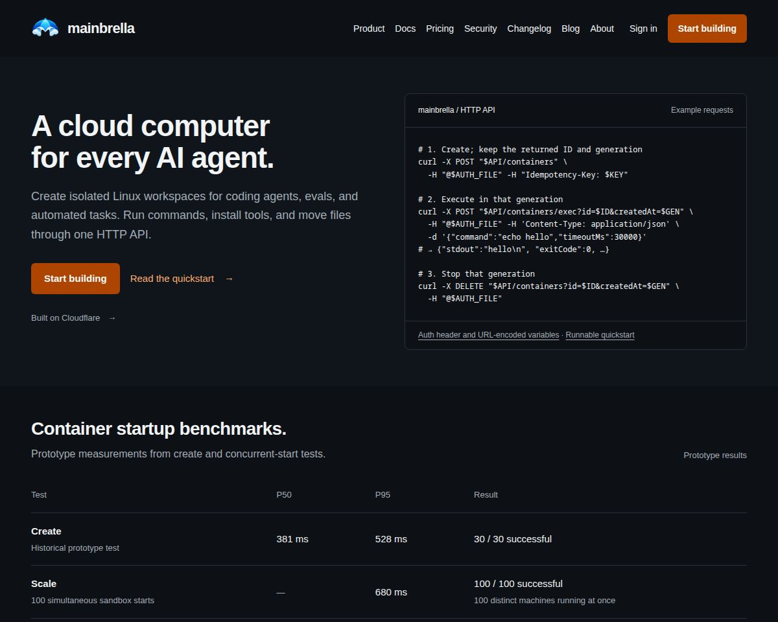Click 'Historical prototype test' caption
Image resolution: width=778 pixels, height=622 pixels.
point(75,548)
